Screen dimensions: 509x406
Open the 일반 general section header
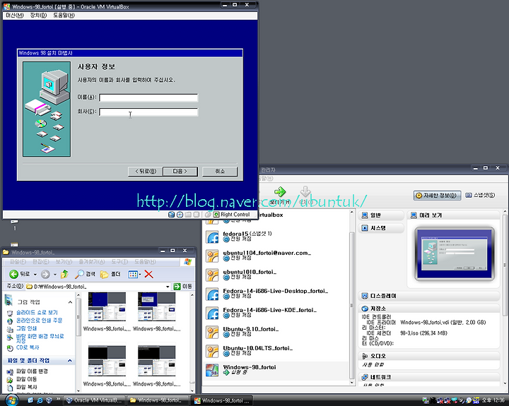[381, 215]
